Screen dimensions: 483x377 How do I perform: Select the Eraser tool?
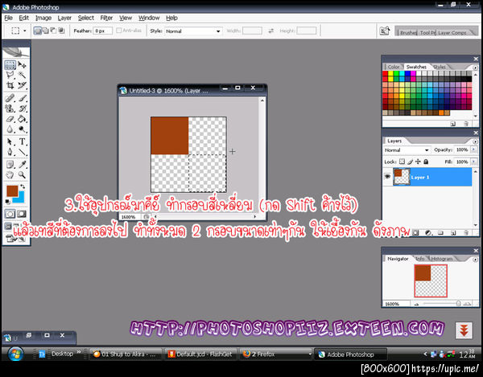(x=10, y=119)
